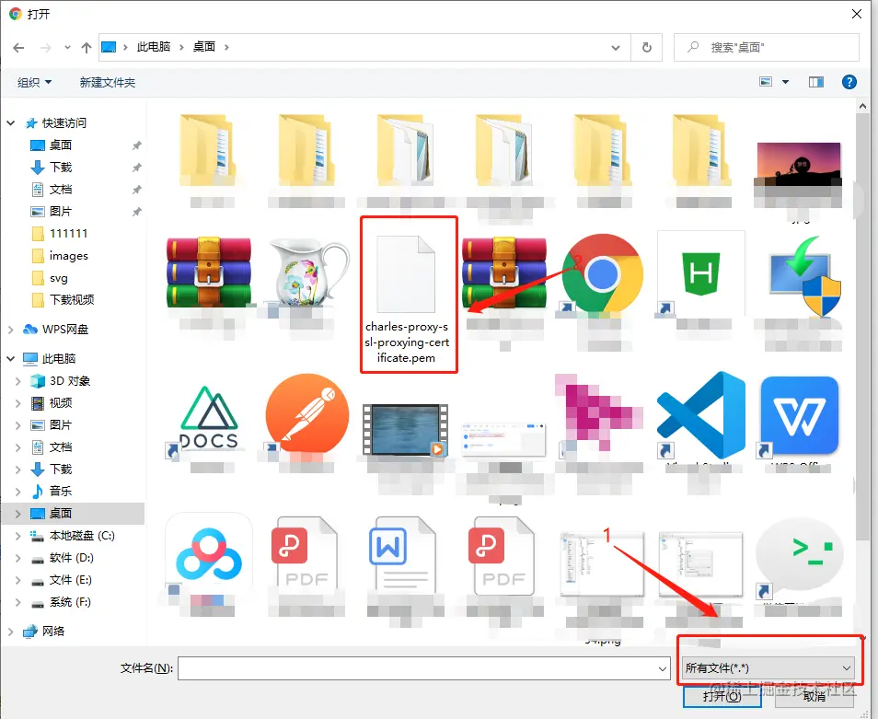Select the Google Chrome shortcut icon
Viewport: 878px width, 719px height.
602,273
